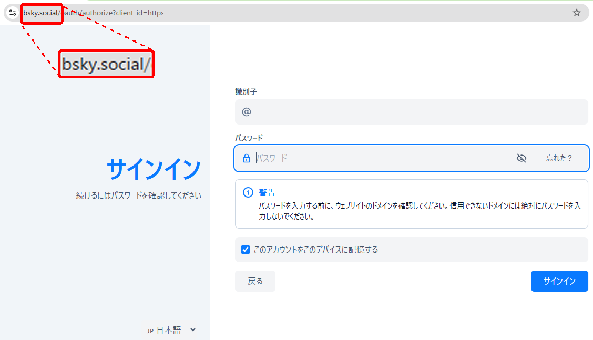Click the @ icon in identifier field

(x=247, y=112)
